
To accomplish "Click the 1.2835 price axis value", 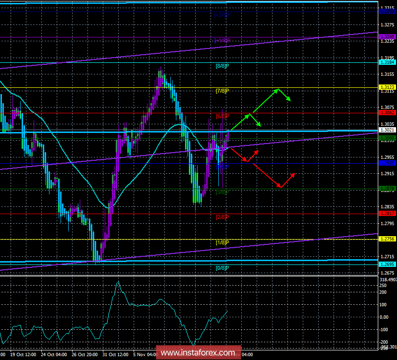I will (x=388, y=207).
